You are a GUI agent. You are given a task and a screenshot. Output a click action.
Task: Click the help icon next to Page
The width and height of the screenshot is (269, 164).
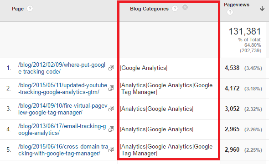pos(30,9)
